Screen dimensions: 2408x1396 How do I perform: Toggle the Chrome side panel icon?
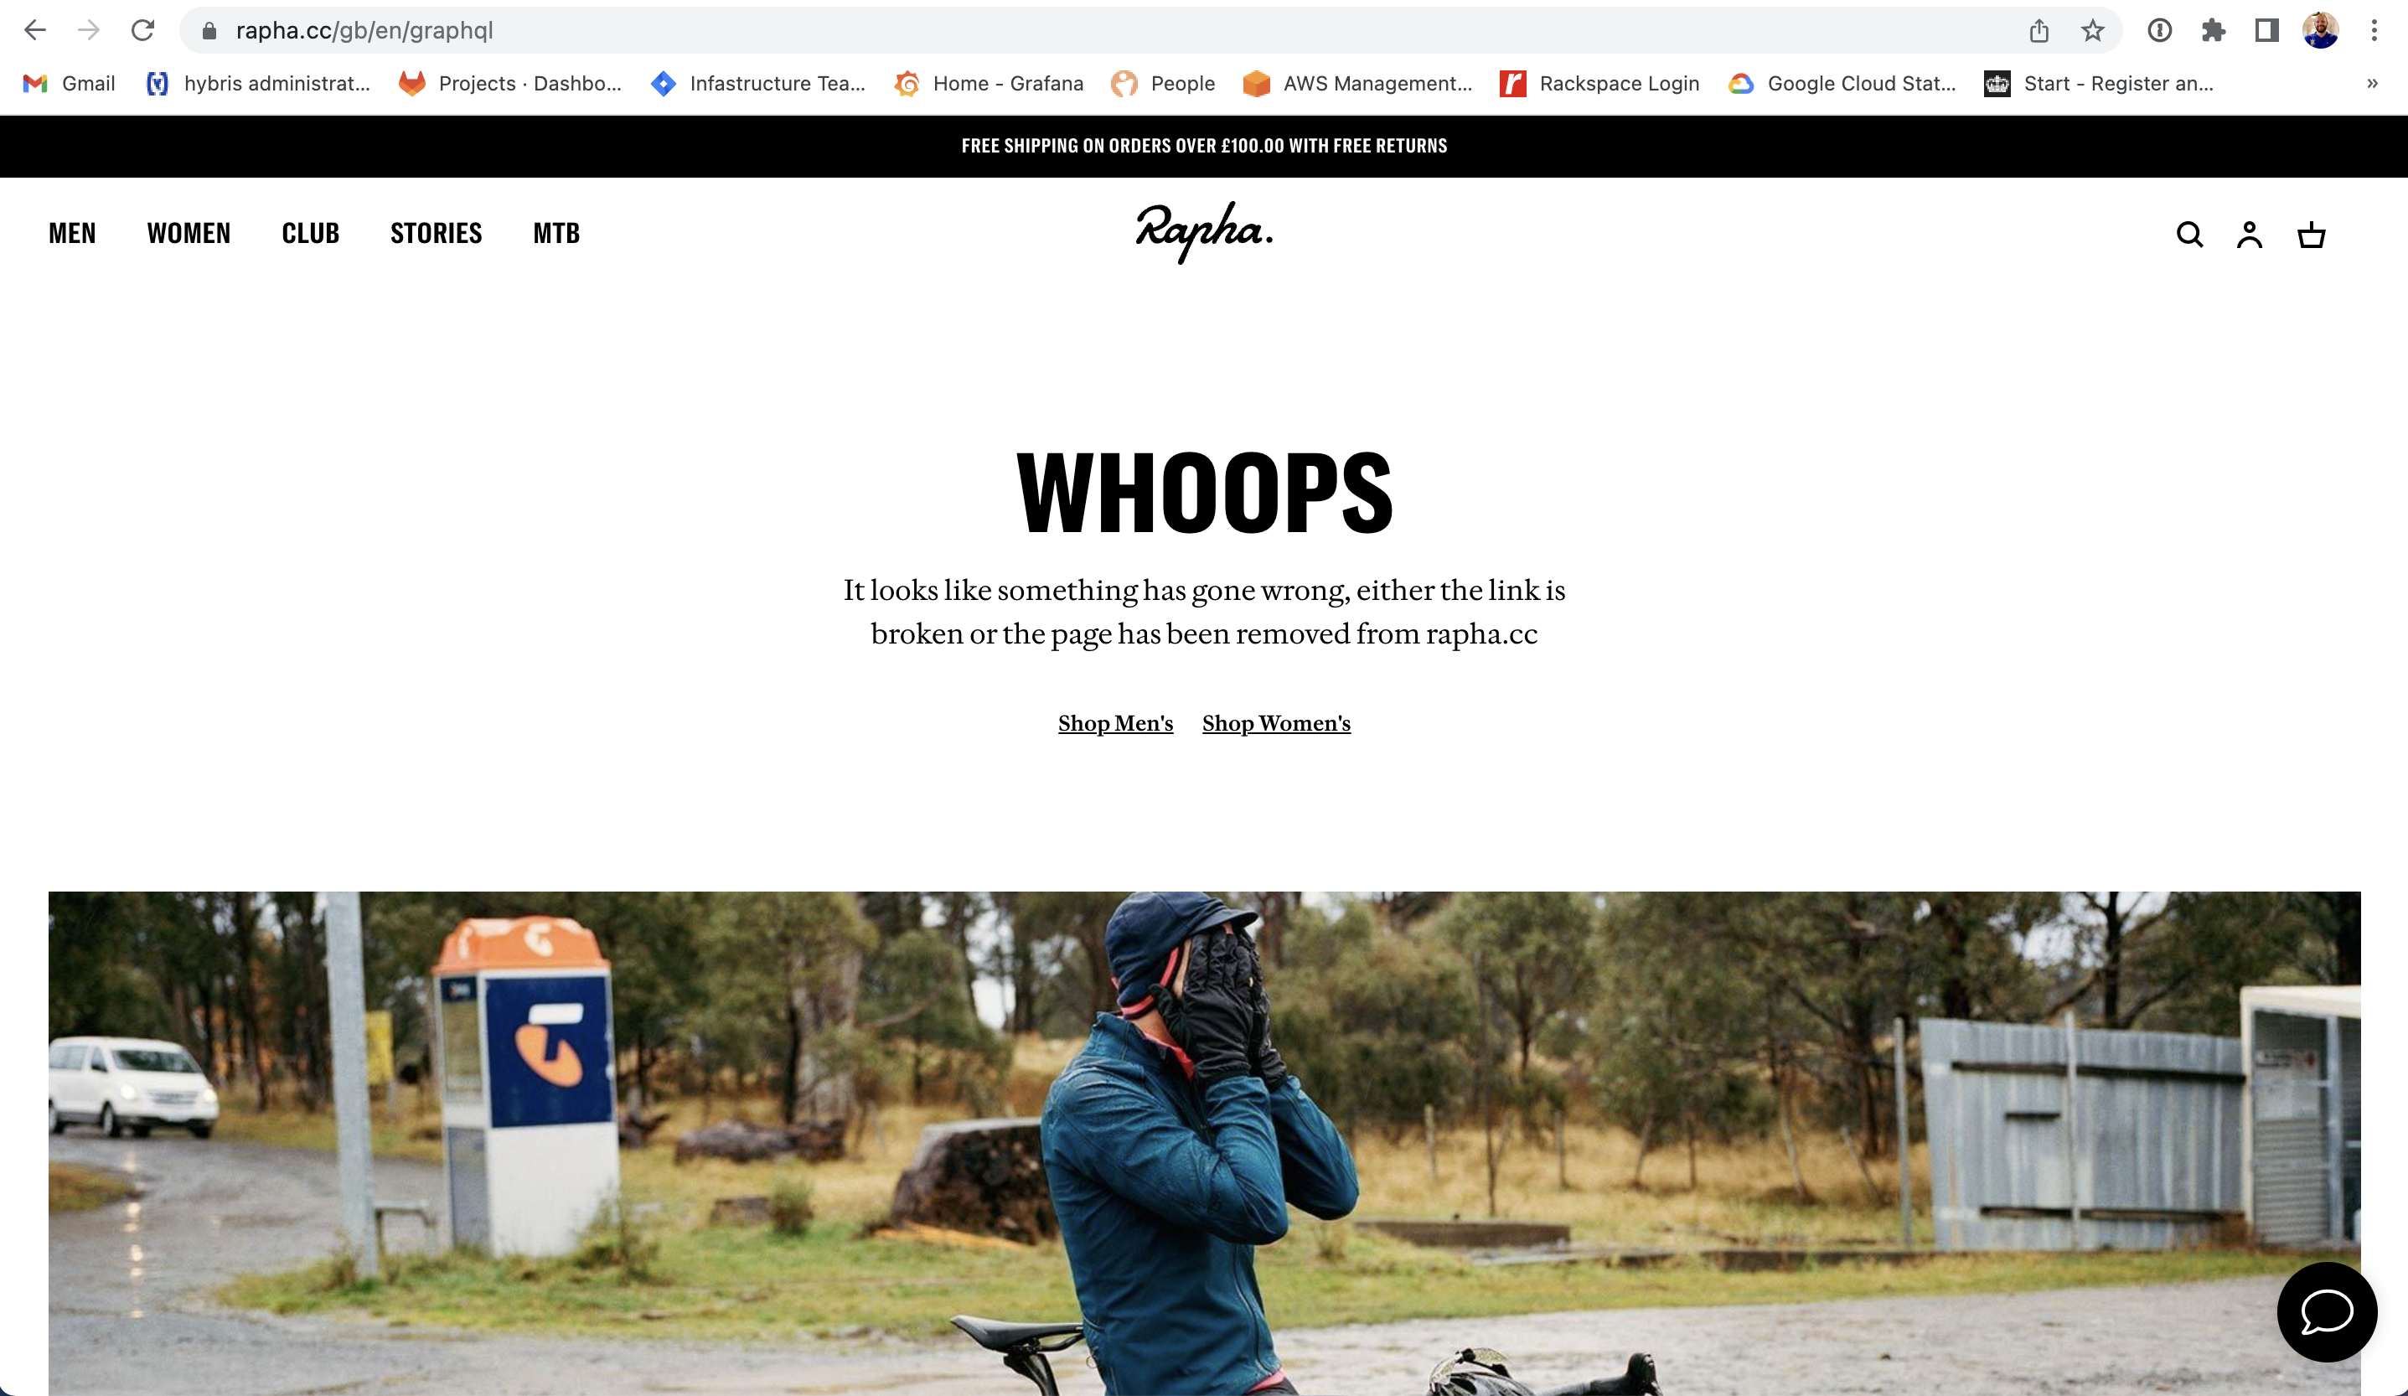[x=2266, y=30]
